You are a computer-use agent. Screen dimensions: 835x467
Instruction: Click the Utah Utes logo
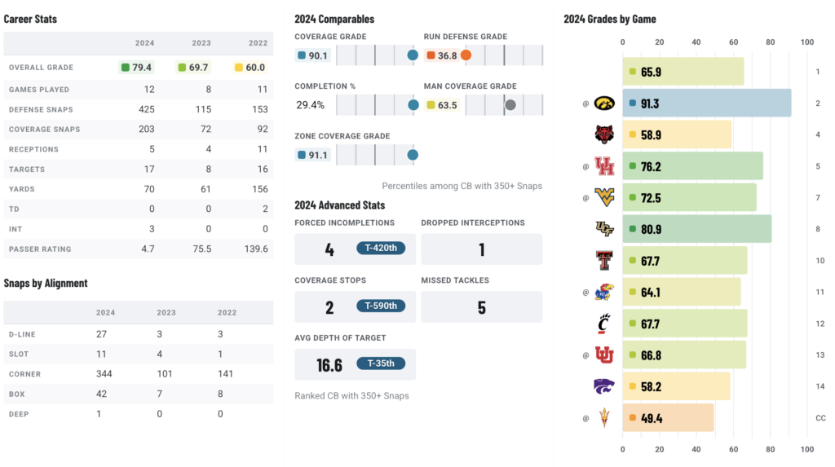pyautogui.click(x=604, y=355)
